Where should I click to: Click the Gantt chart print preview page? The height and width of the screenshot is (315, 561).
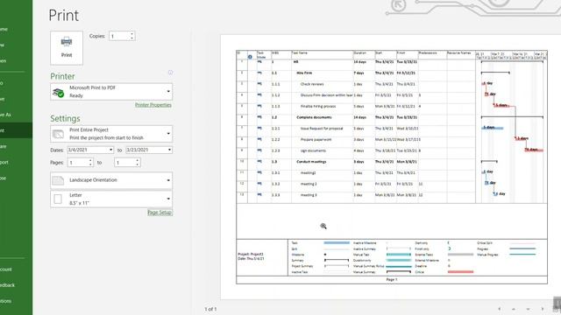coord(392,167)
